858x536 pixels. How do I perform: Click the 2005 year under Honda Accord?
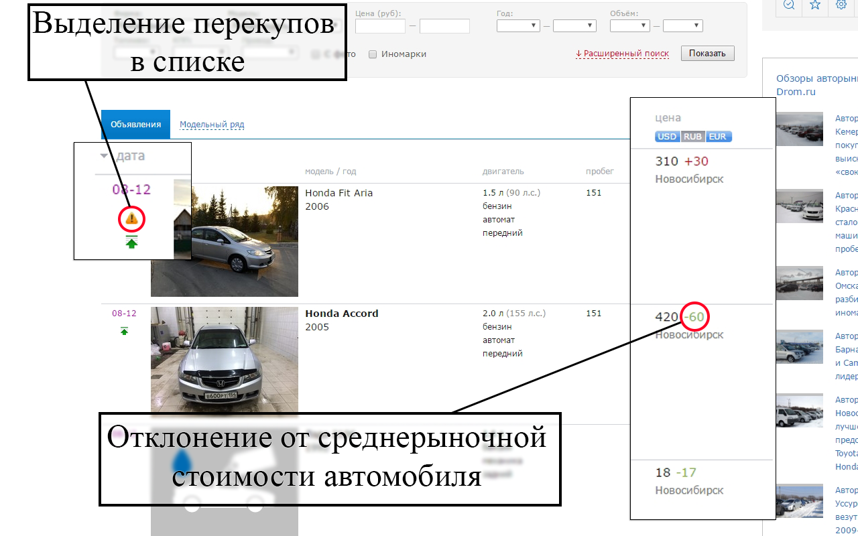[x=317, y=327]
